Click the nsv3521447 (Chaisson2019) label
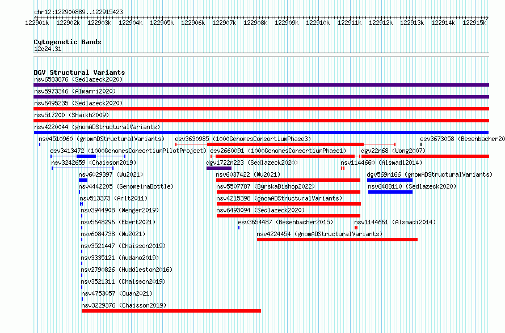 [123, 246]
